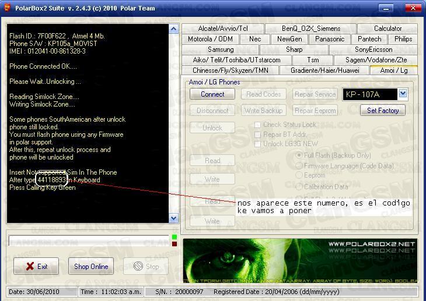The height and width of the screenshot is (301, 426).
Task: Open the Sharp tab
Action: 294,49
